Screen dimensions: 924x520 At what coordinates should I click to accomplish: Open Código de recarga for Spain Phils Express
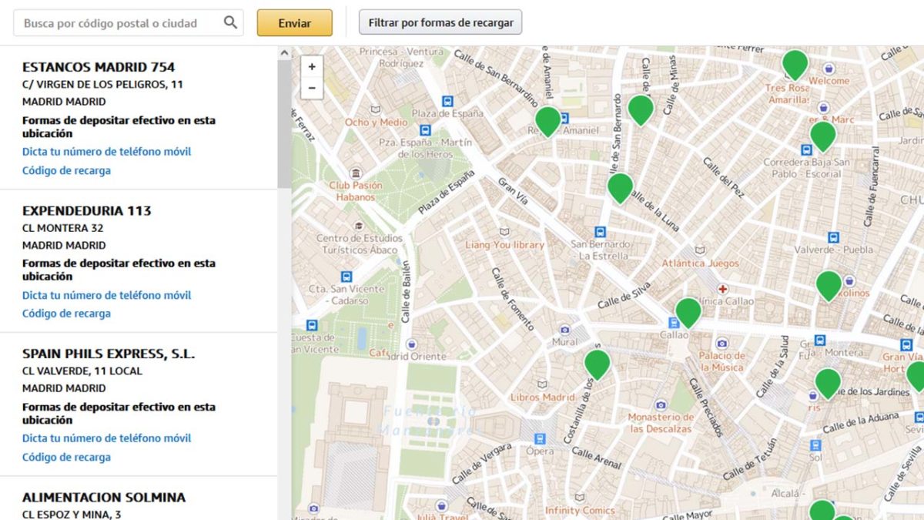point(66,457)
